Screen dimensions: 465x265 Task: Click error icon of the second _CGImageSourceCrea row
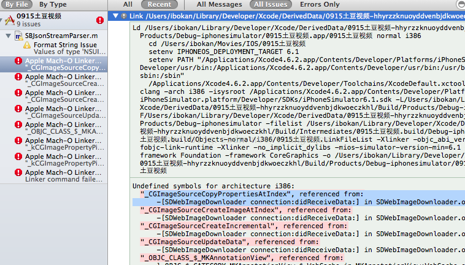pos(18,93)
